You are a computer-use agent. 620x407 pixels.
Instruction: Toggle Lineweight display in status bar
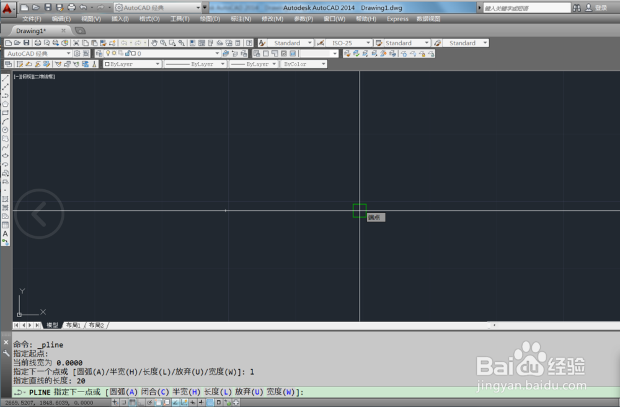pyautogui.click(x=201, y=402)
